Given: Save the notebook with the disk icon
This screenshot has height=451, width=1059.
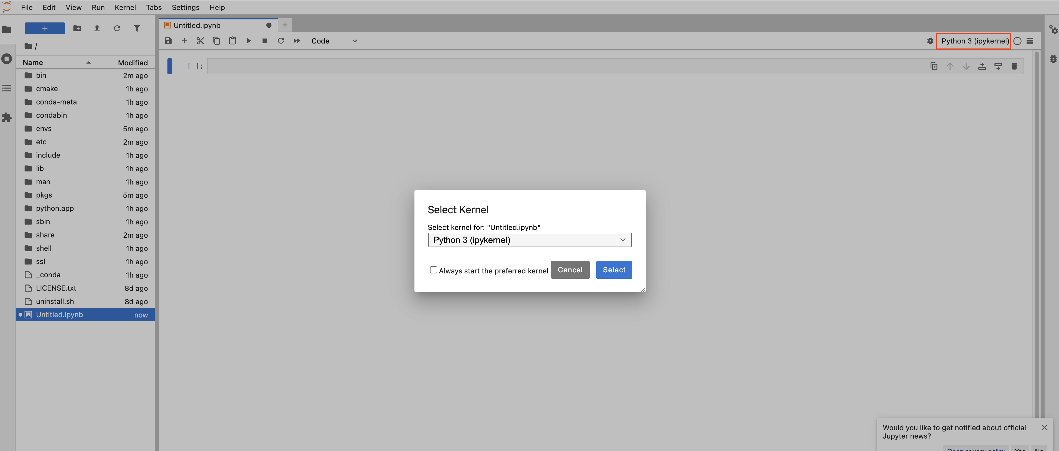Looking at the screenshot, I should click(x=168, y=41).
